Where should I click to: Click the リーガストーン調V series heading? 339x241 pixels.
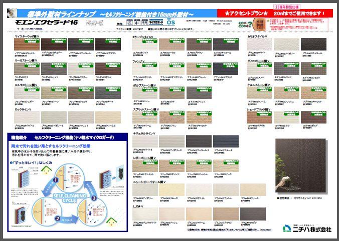click(26, 60)
